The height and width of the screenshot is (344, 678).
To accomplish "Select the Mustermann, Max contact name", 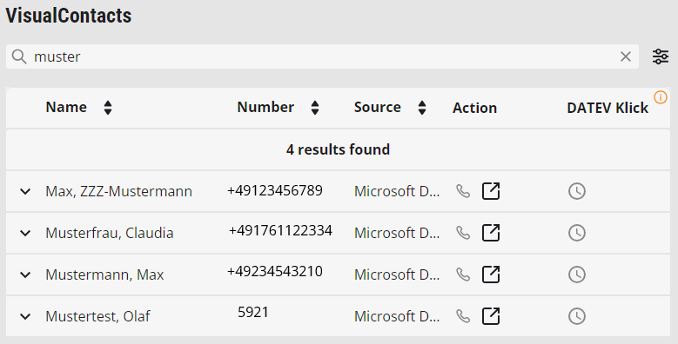I will tap(104, 275).
